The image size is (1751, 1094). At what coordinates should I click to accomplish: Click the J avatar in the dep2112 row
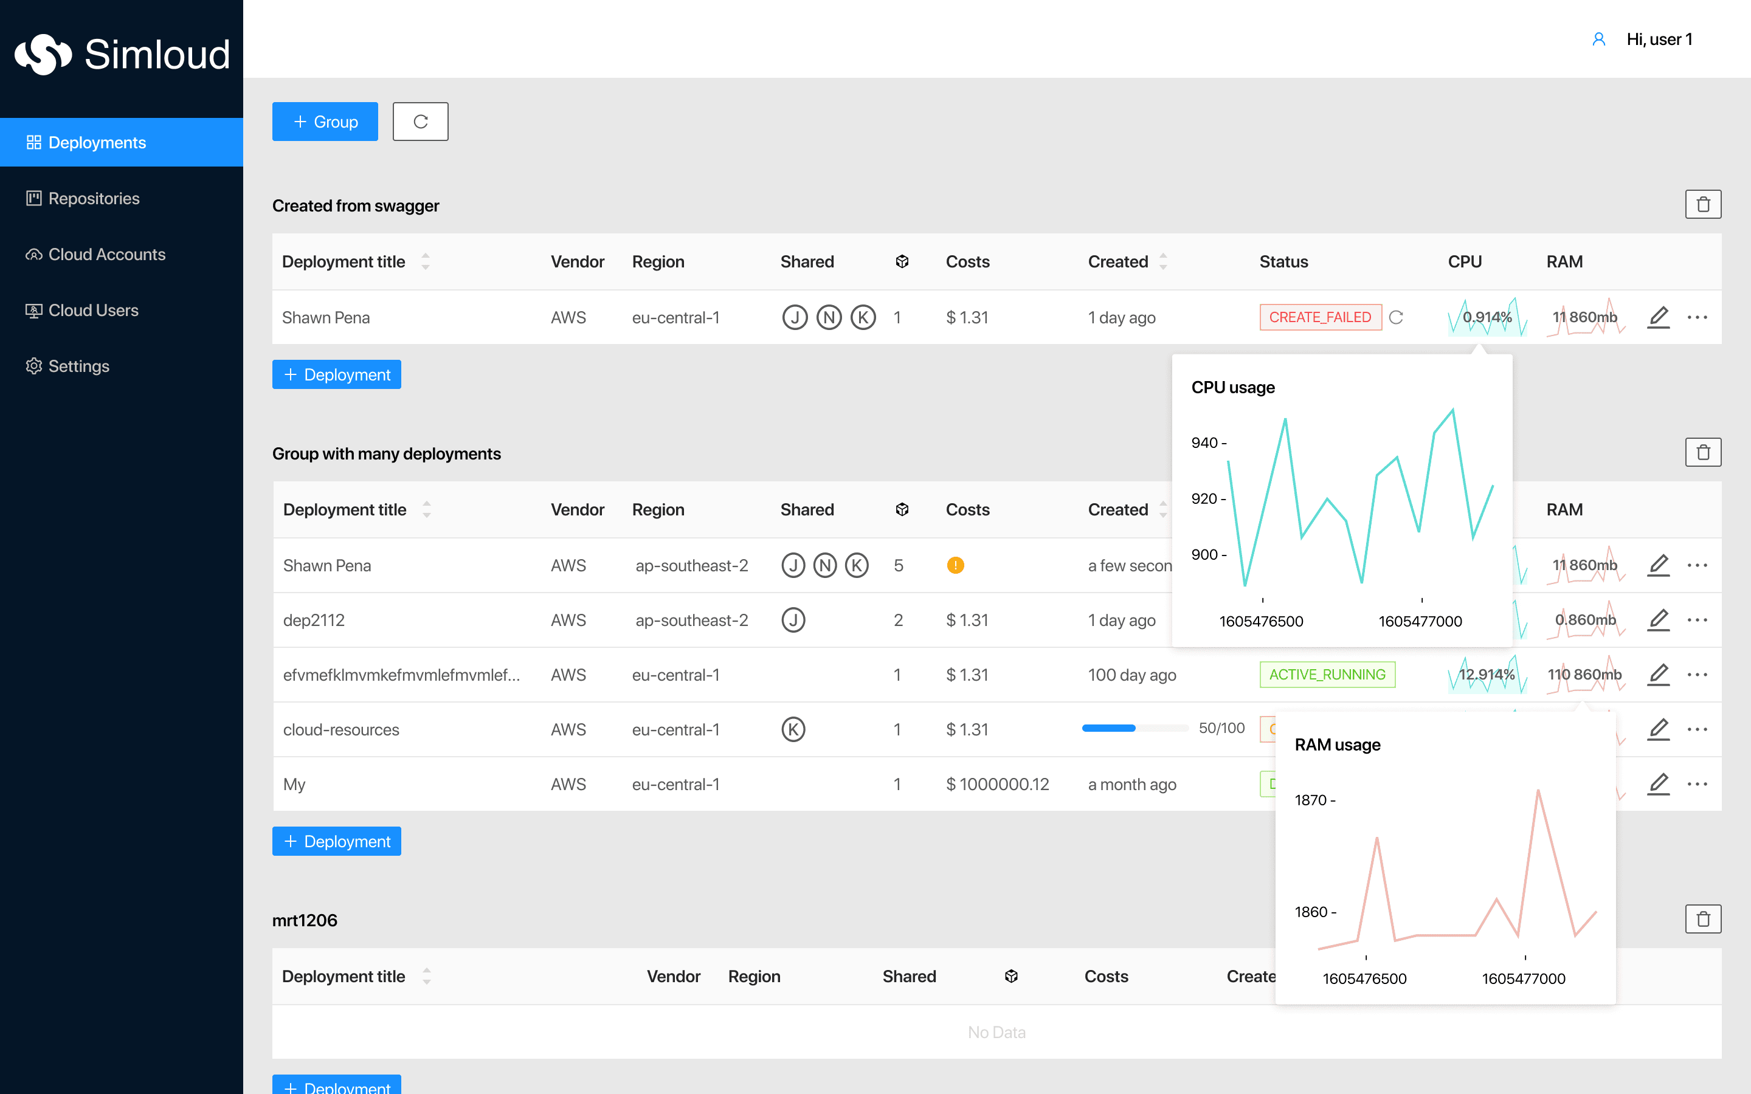click(x=794, y=620)
